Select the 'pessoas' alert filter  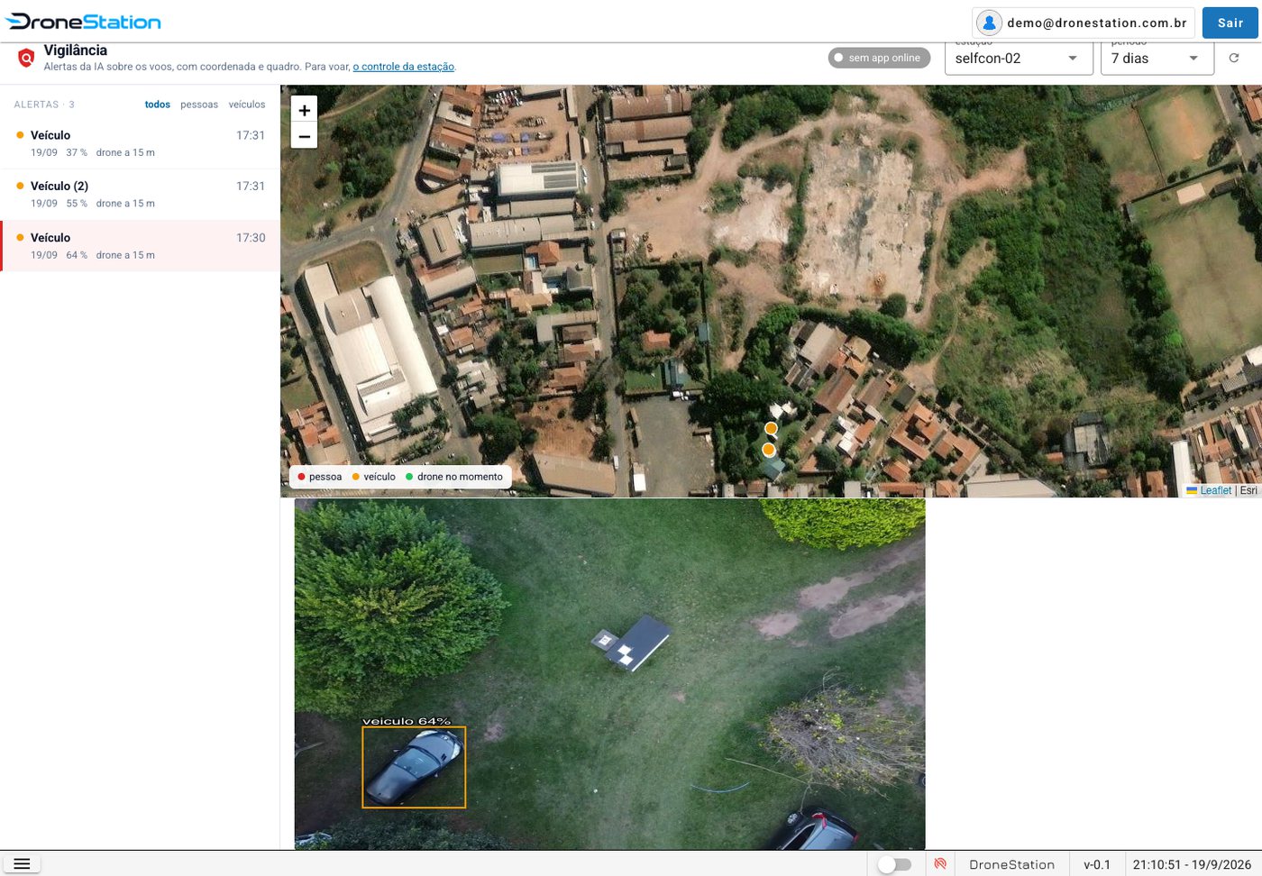[199, 105]
